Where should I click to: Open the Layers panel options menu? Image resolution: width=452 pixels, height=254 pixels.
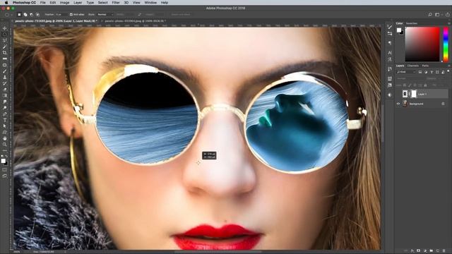coord(449,66)
